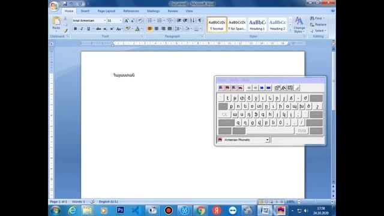This screenshot has height=216, width=384.
Task: Open the Page Layout tab
Action: pos(106,11)
